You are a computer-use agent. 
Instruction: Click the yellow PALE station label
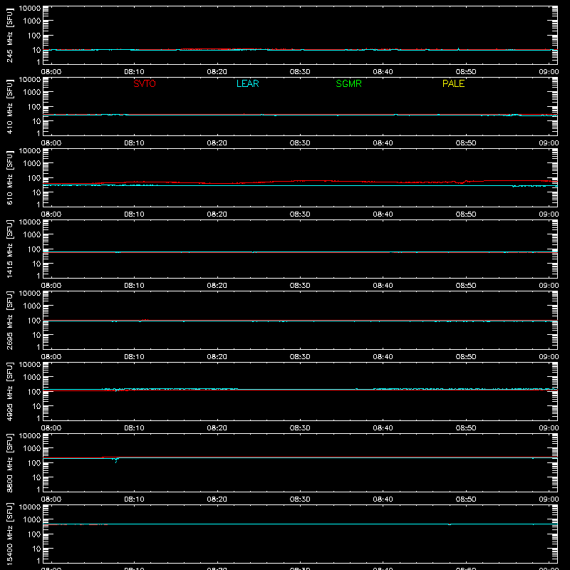[453, 83]
